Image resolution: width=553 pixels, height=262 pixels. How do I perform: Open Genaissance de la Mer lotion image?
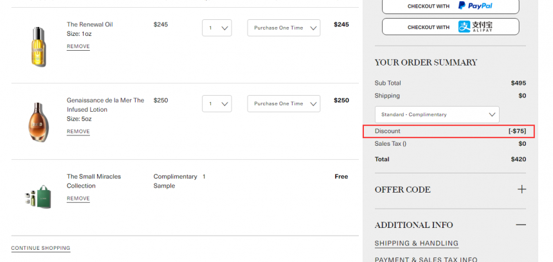[x=38, y=122]
